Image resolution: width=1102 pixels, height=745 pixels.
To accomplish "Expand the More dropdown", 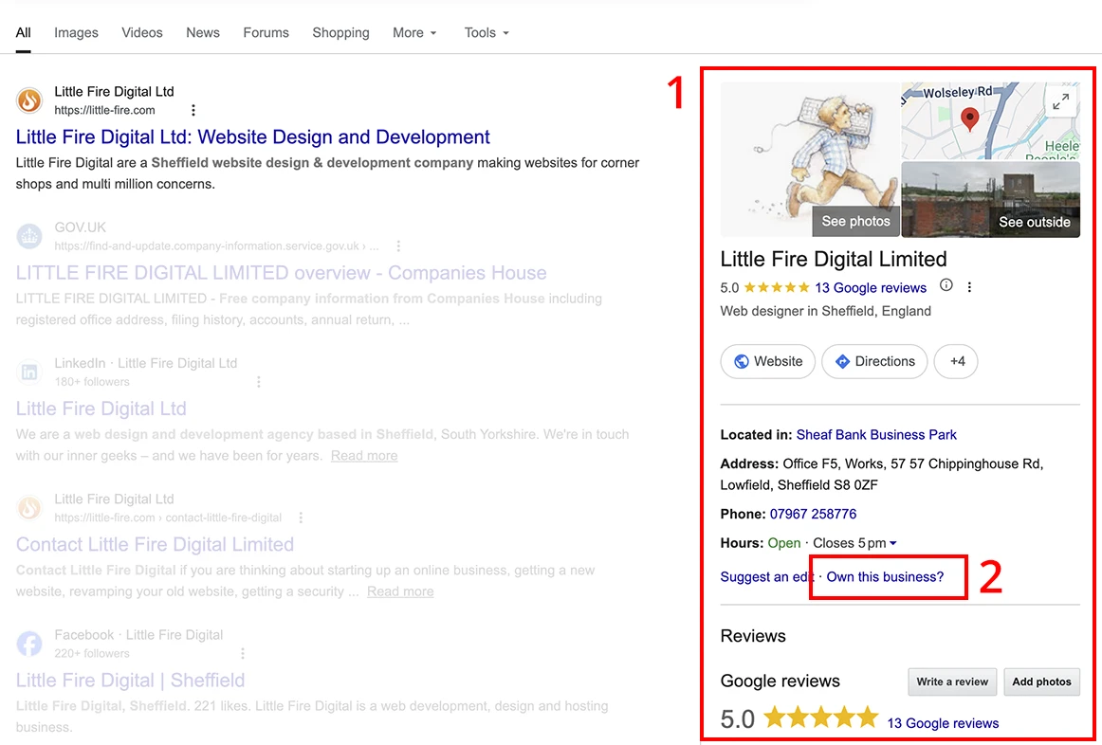I will pos(414,33).
